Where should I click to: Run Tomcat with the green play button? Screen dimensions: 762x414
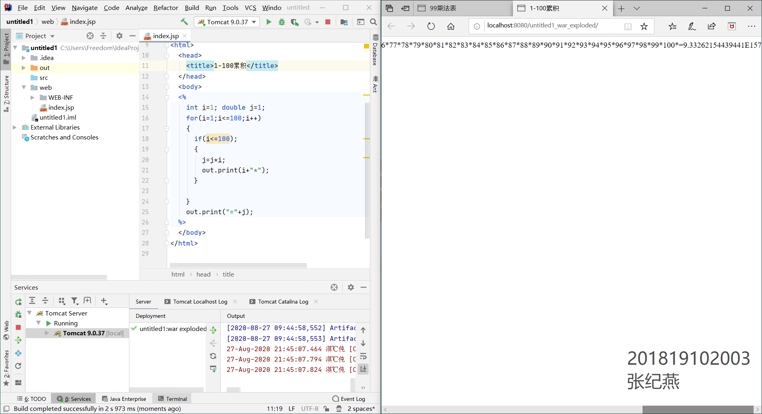(x=269, y=22)
